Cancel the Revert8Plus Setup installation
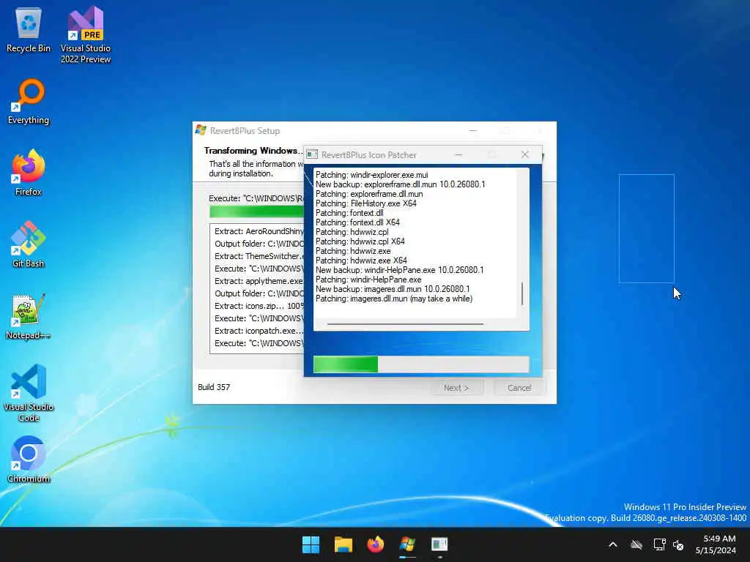Viewport: 750px width, 562px height. (x=519, y=388)
